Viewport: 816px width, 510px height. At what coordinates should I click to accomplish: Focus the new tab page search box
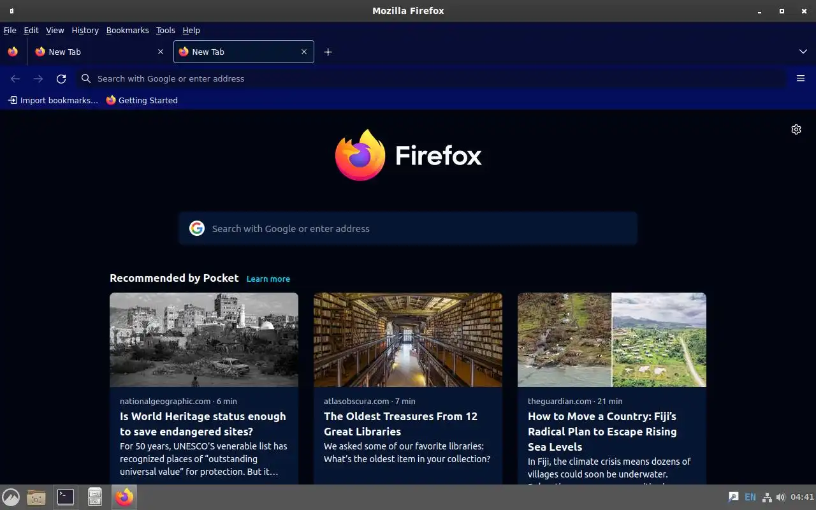(x=408, y=228)
